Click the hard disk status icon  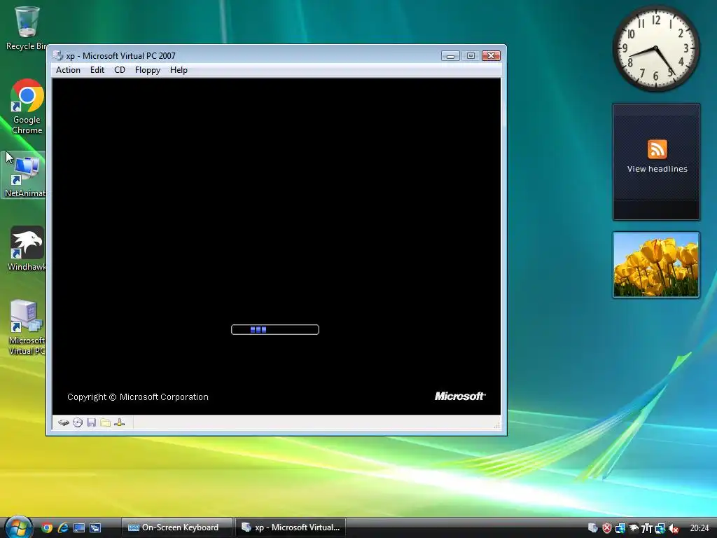[64, 422]
